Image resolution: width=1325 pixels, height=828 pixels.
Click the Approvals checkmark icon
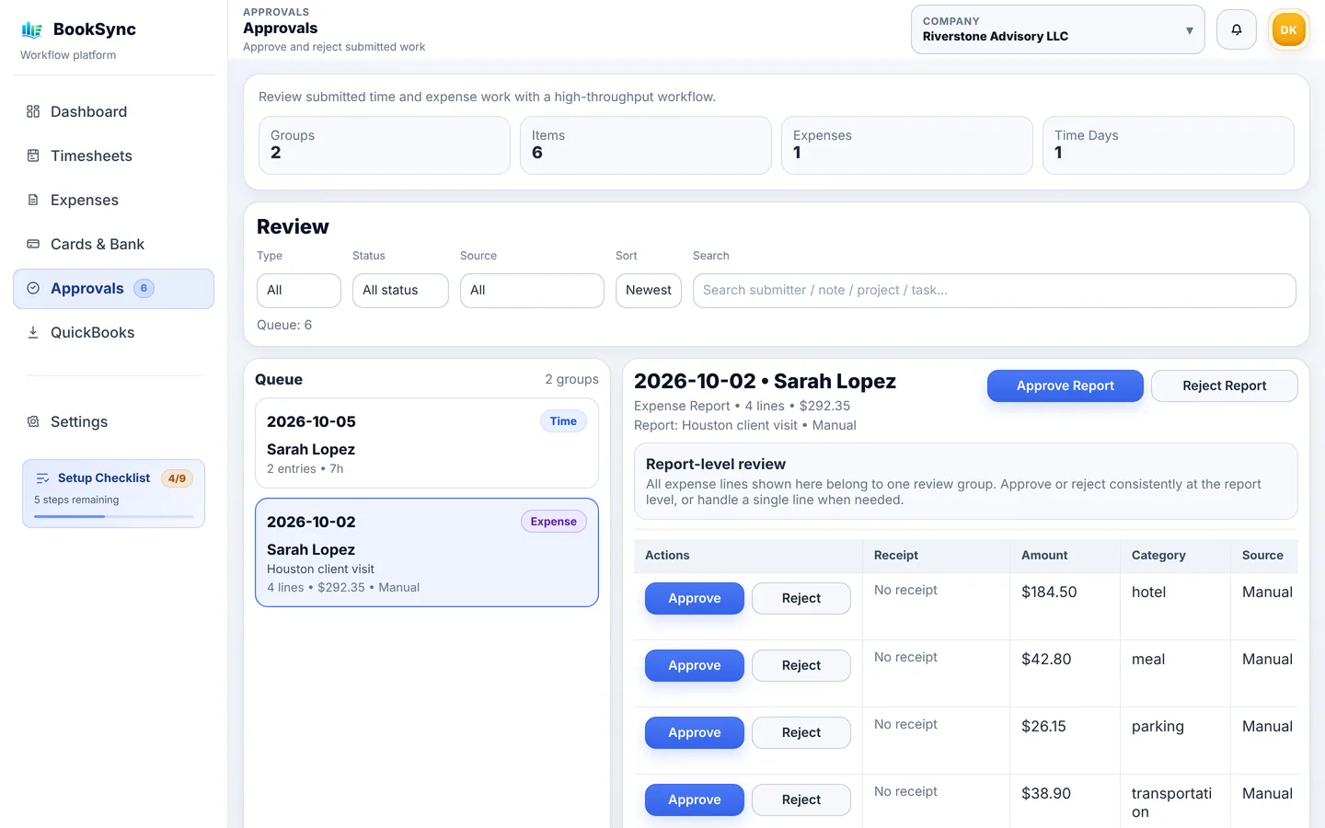(x=33, y=288)
